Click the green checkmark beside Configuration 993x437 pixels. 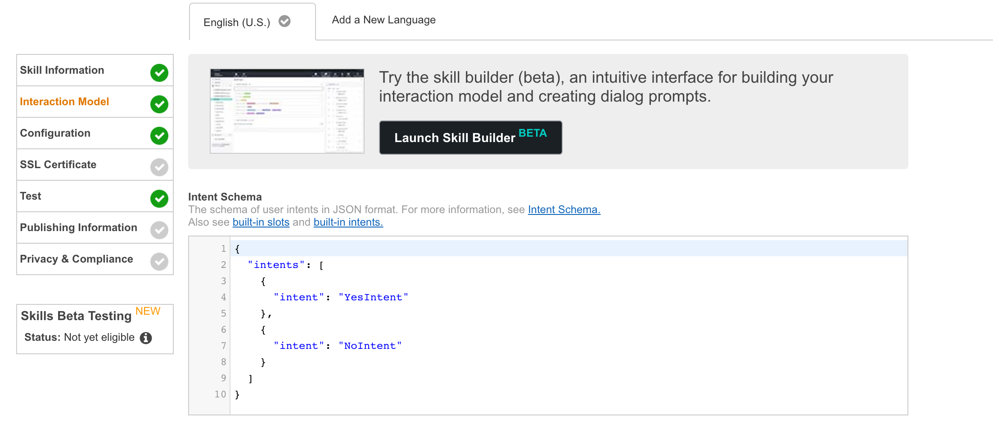pos(159,135)
